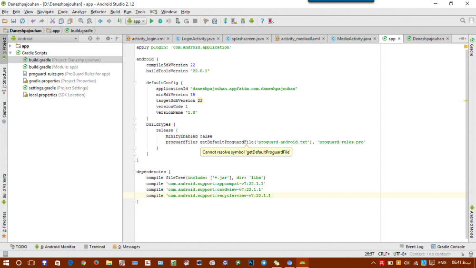Click the Save All floppy icon
Screen dimensions: 476x268
(14, 21)
